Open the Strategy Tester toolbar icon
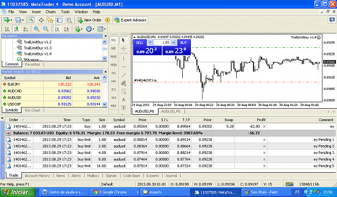 click(69, 20)
